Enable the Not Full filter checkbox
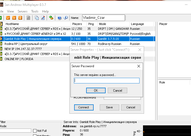Image resolution: width=191 pixels, height=136 pixels. [35, 131]
